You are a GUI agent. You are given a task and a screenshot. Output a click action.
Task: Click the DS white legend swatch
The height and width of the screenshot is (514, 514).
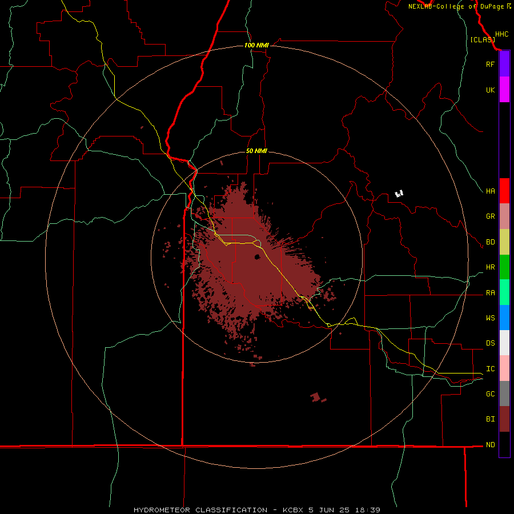point(504,343)
